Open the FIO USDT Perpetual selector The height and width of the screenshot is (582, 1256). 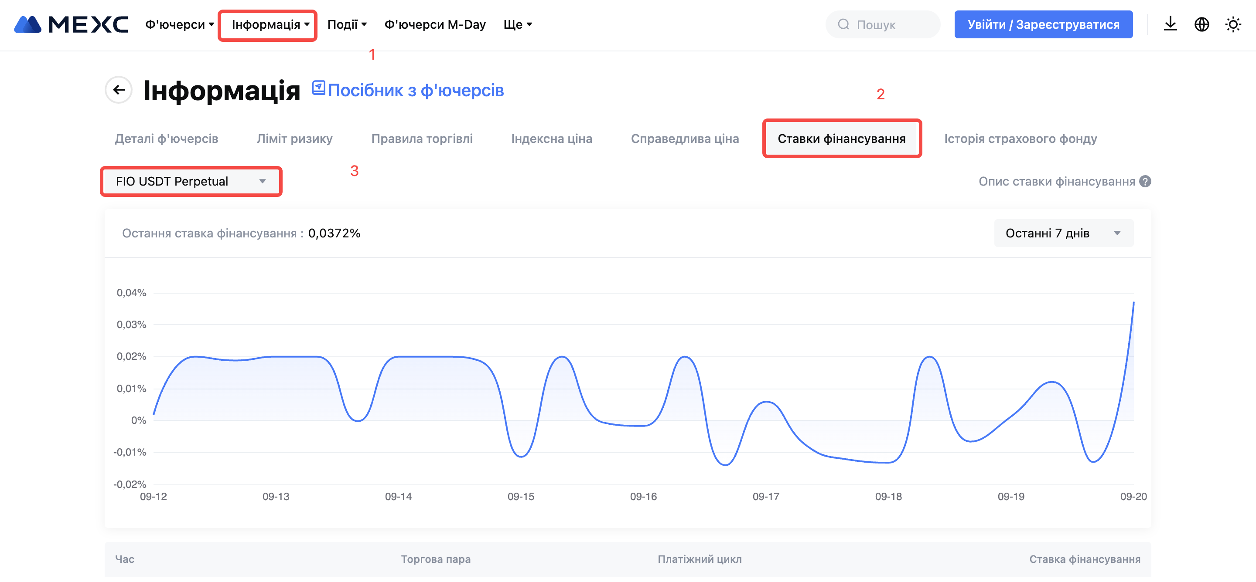191,182
